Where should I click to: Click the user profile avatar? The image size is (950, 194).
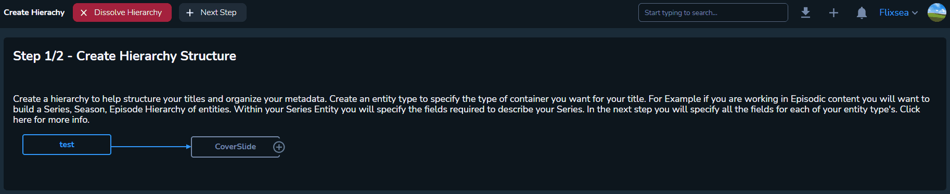936,12
